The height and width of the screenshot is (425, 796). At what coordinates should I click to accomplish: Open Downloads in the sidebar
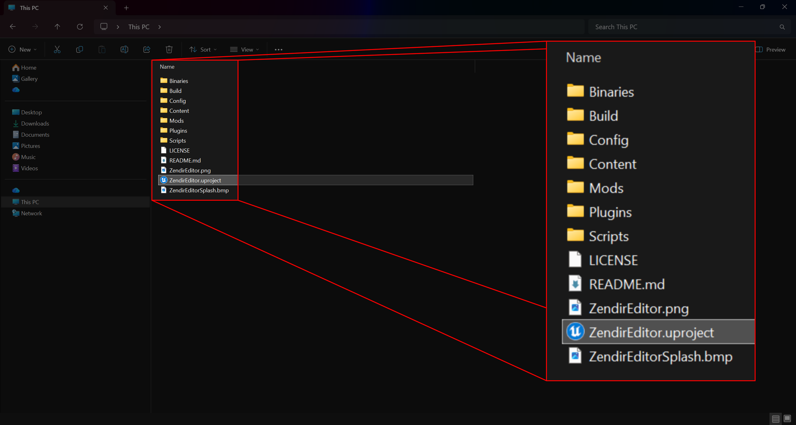pos(35,123)
